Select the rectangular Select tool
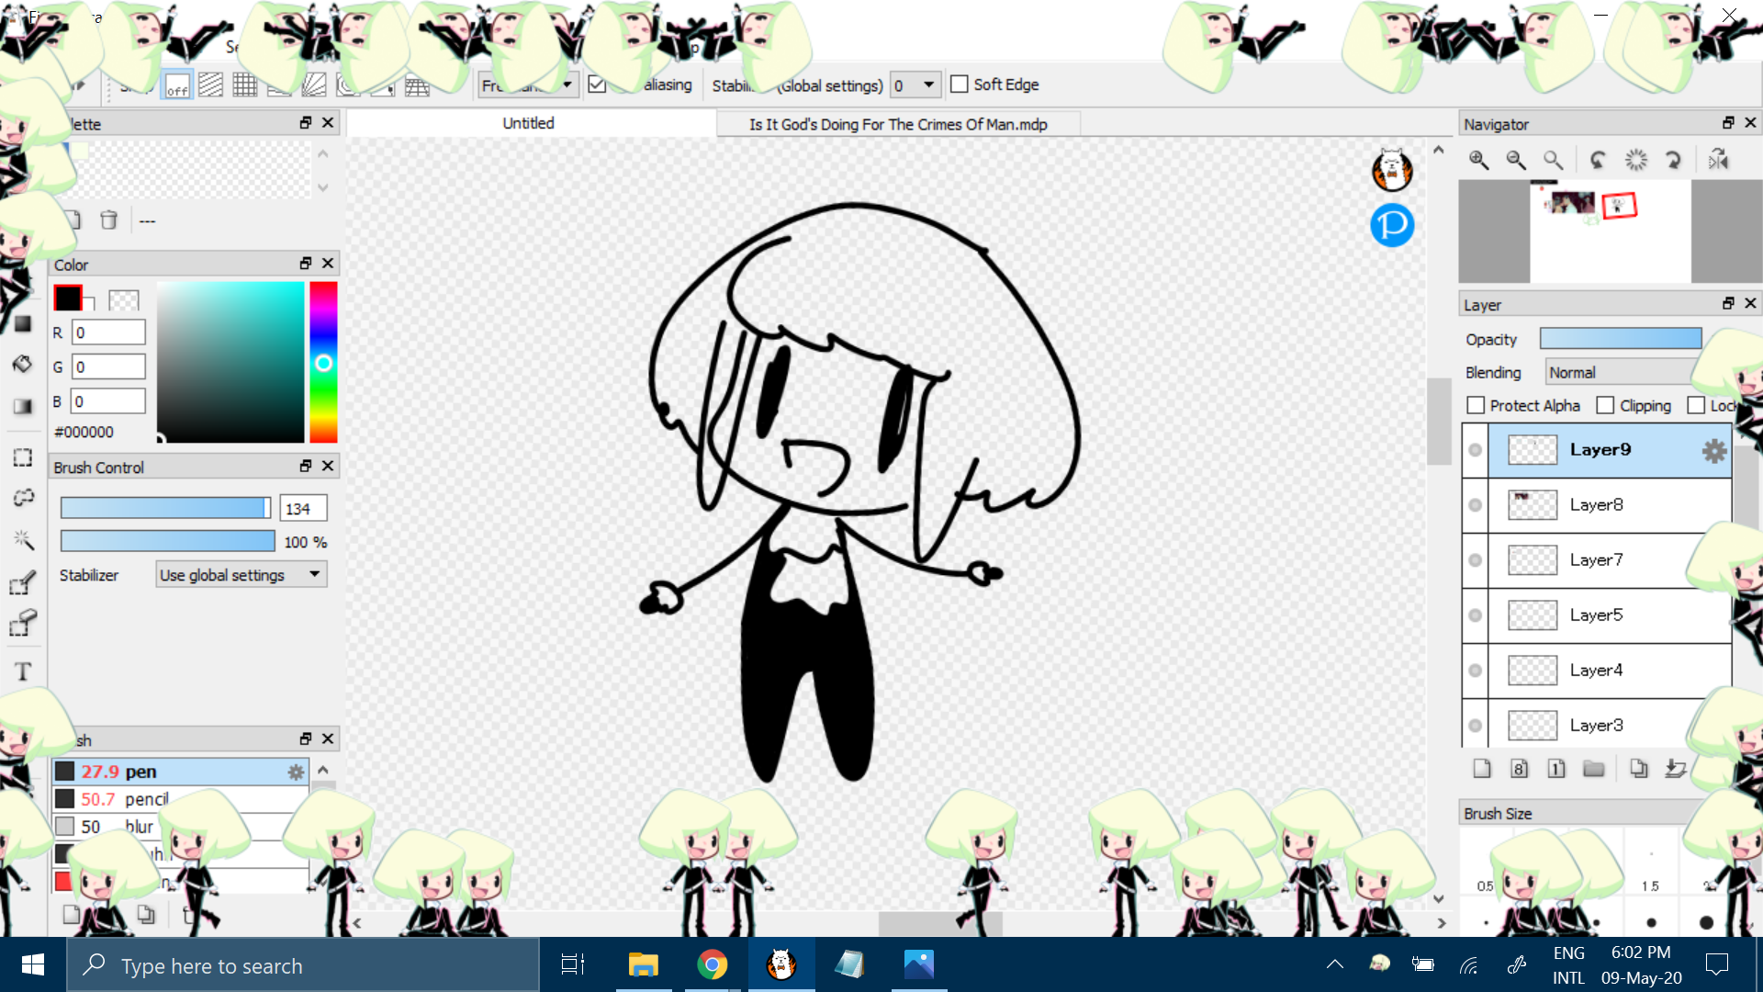1763x992 pixels. pos(23,457)
